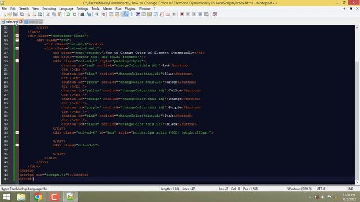Screen dimensions: 360x202
Task: Collapse the col-md-3 fold at line 39
Action: 17,145
